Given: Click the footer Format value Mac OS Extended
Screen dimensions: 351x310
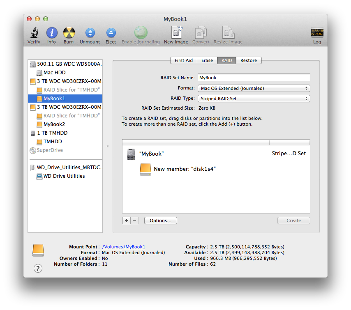Looking at the screenshot, I should pos(134,253).
